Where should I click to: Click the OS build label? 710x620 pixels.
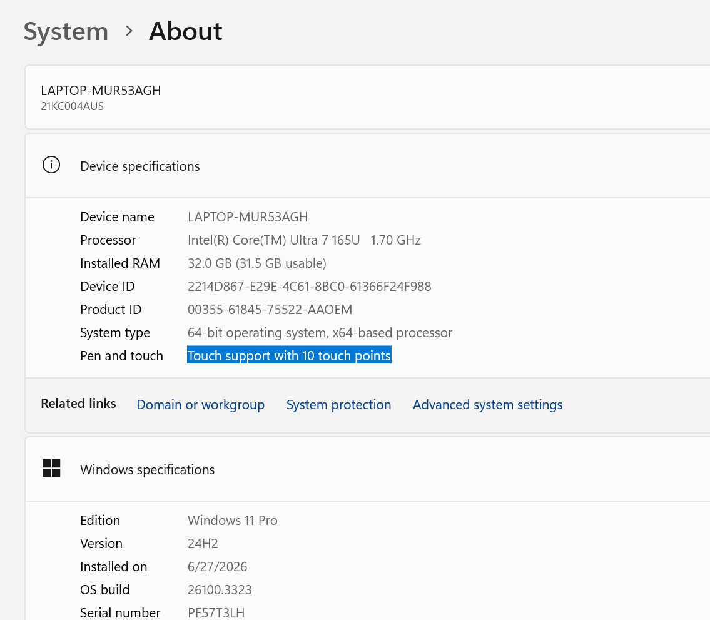click(105, 589)
